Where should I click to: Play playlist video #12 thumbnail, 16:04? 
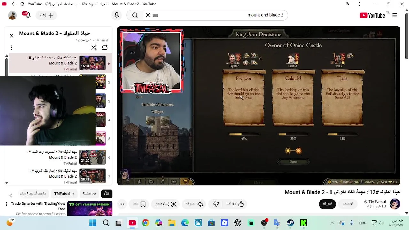pyautogui.click(x=92, y=63)
